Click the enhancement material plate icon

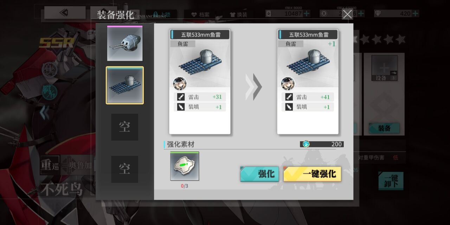tap(185, 166)
